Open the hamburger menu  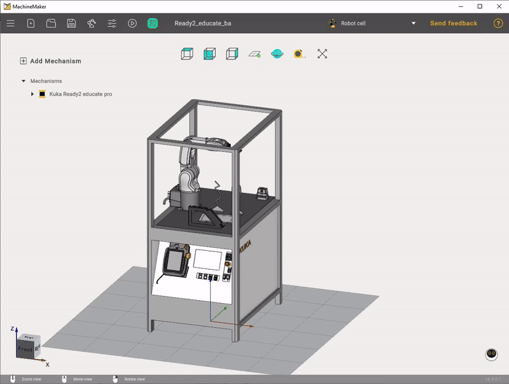pyautogui.click(x=10, y=23)
